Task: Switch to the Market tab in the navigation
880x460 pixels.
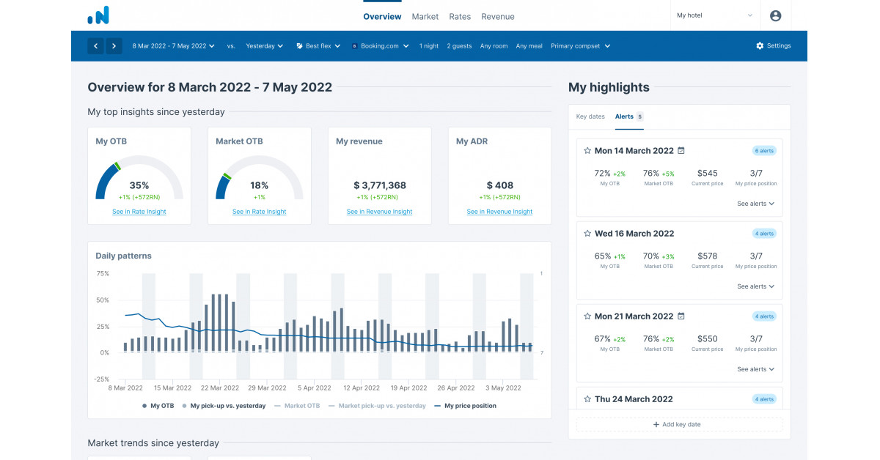Action: [425, 15]
